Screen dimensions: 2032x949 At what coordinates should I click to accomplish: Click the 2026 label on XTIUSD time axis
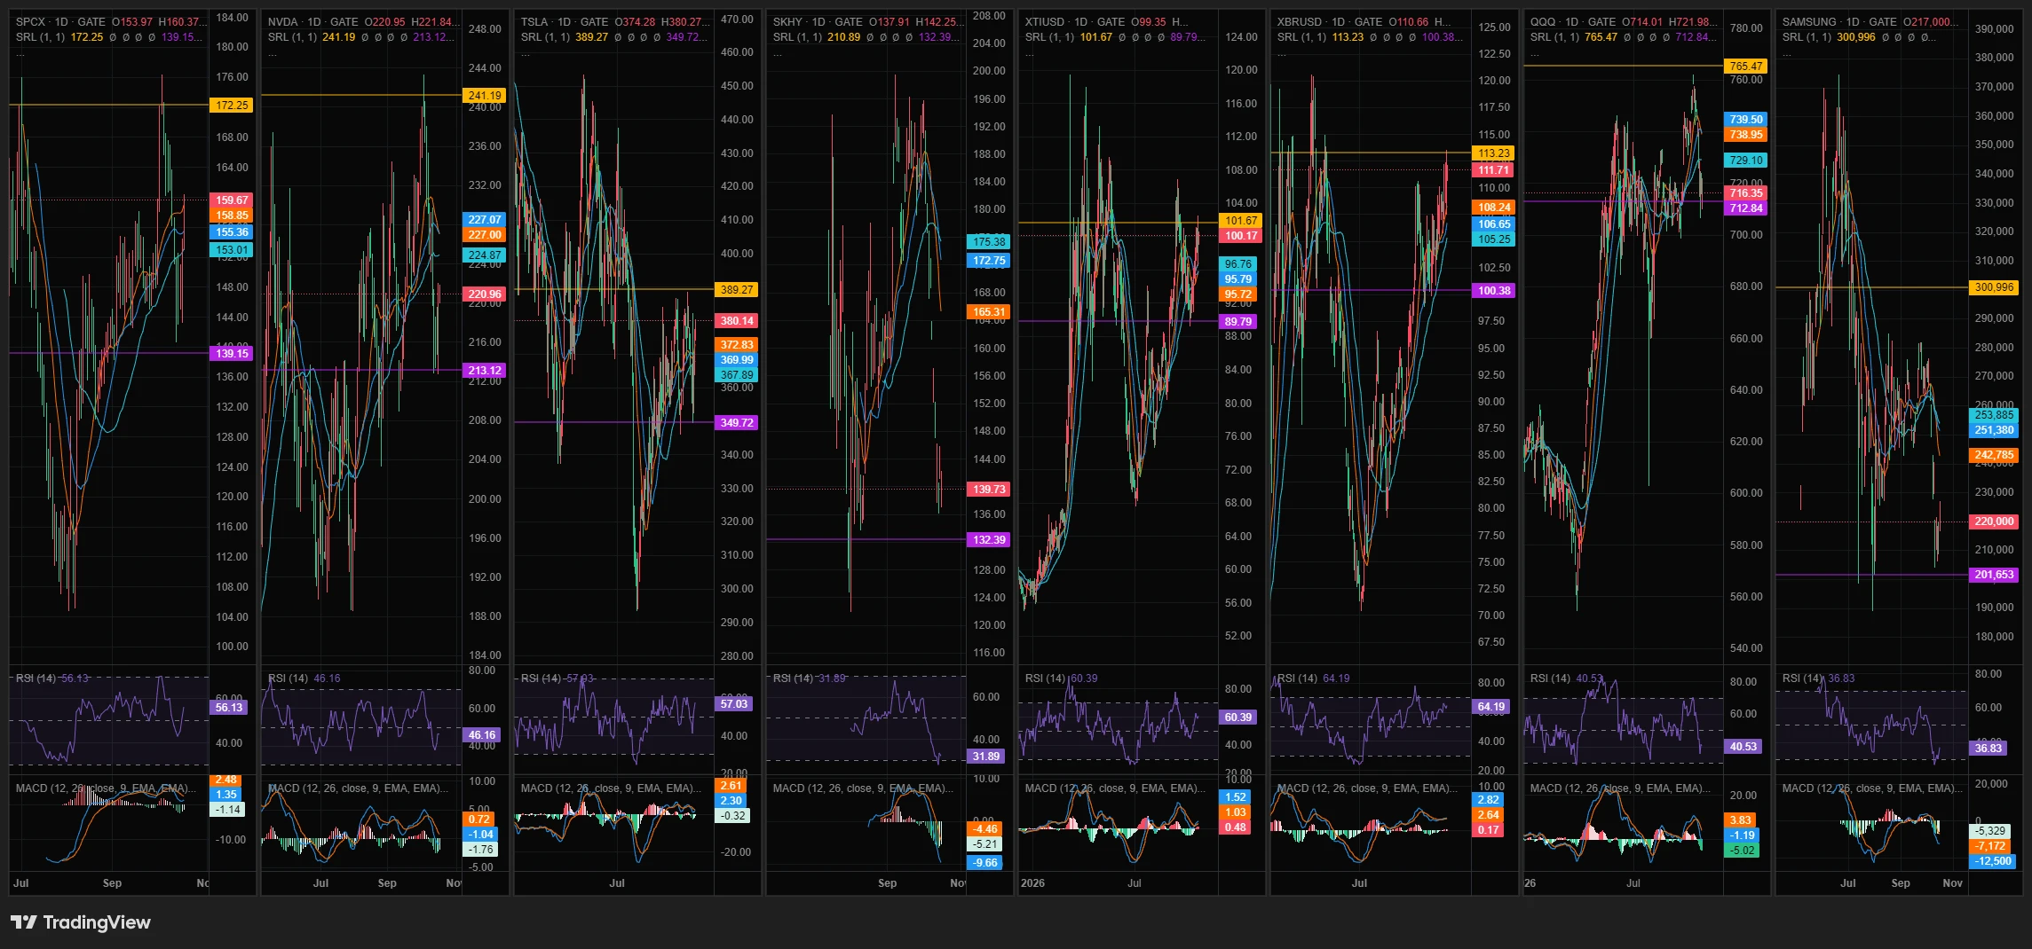[x=1032, y=883]
